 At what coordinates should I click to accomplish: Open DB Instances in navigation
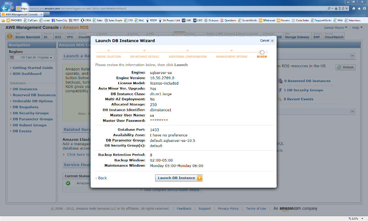25,89
